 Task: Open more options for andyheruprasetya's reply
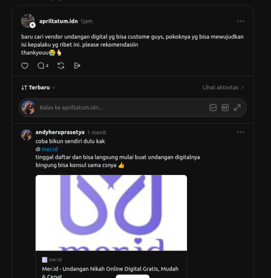click(x=241, y=132)
